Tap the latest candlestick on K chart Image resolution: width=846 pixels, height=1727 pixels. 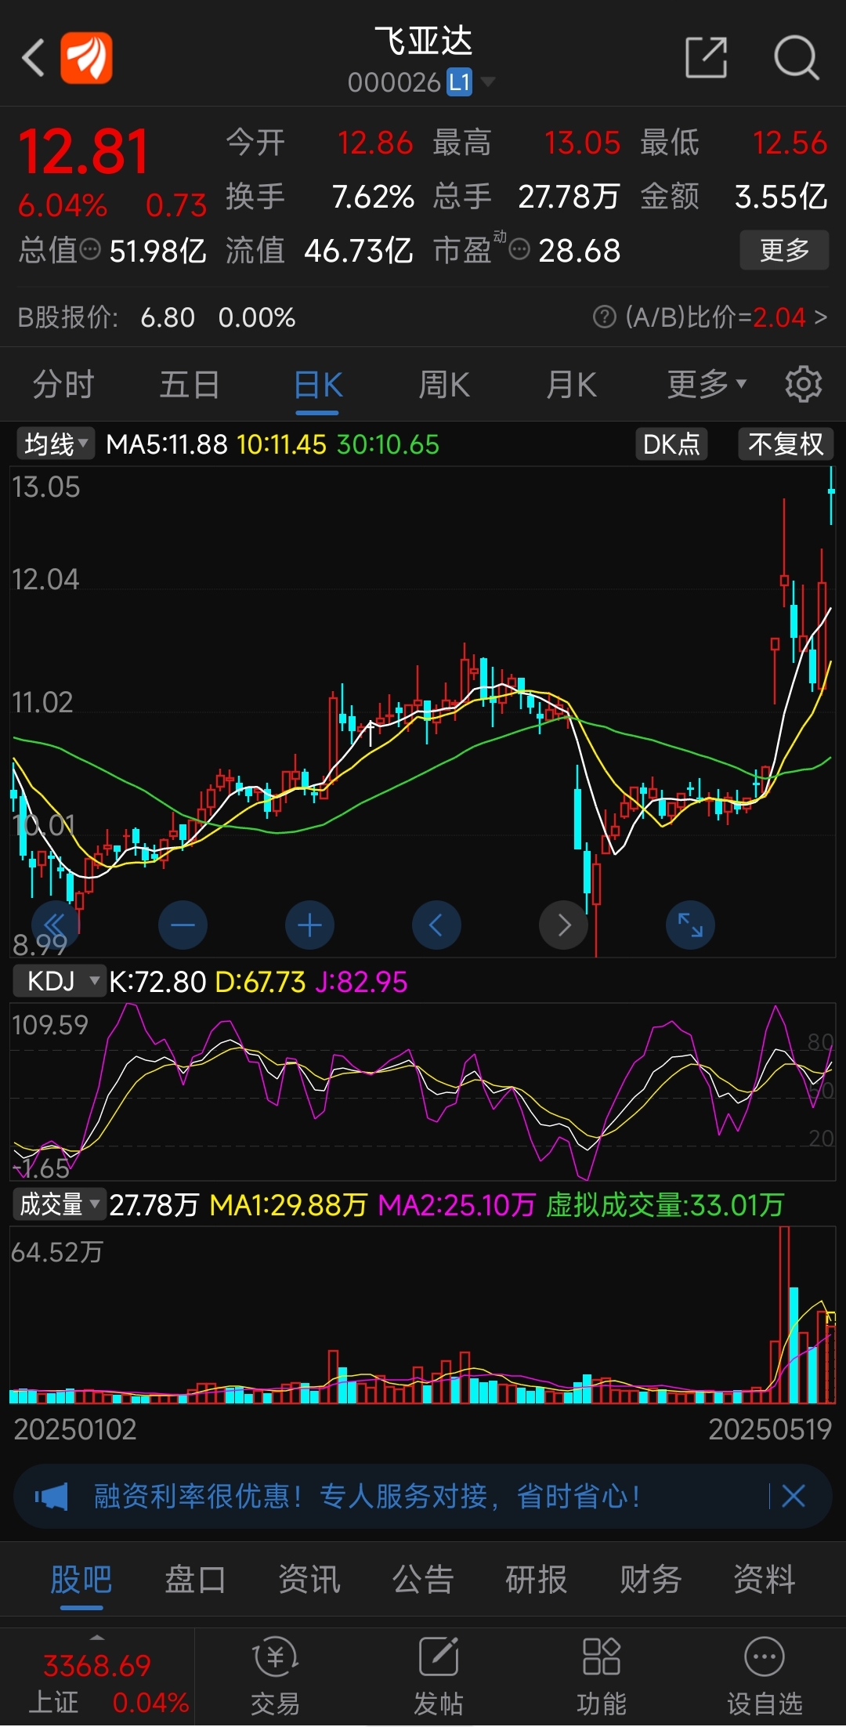(831, 494)
